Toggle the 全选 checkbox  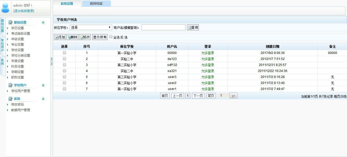click(111, 37)
